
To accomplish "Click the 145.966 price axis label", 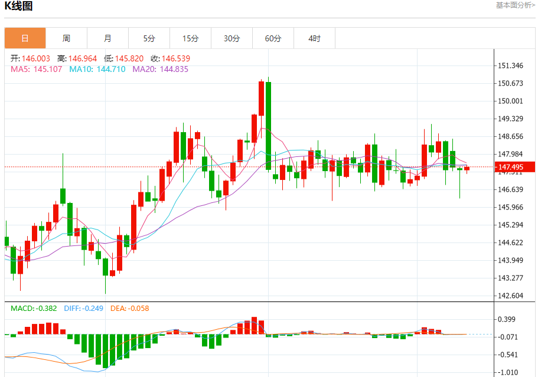I will [511, 207].
